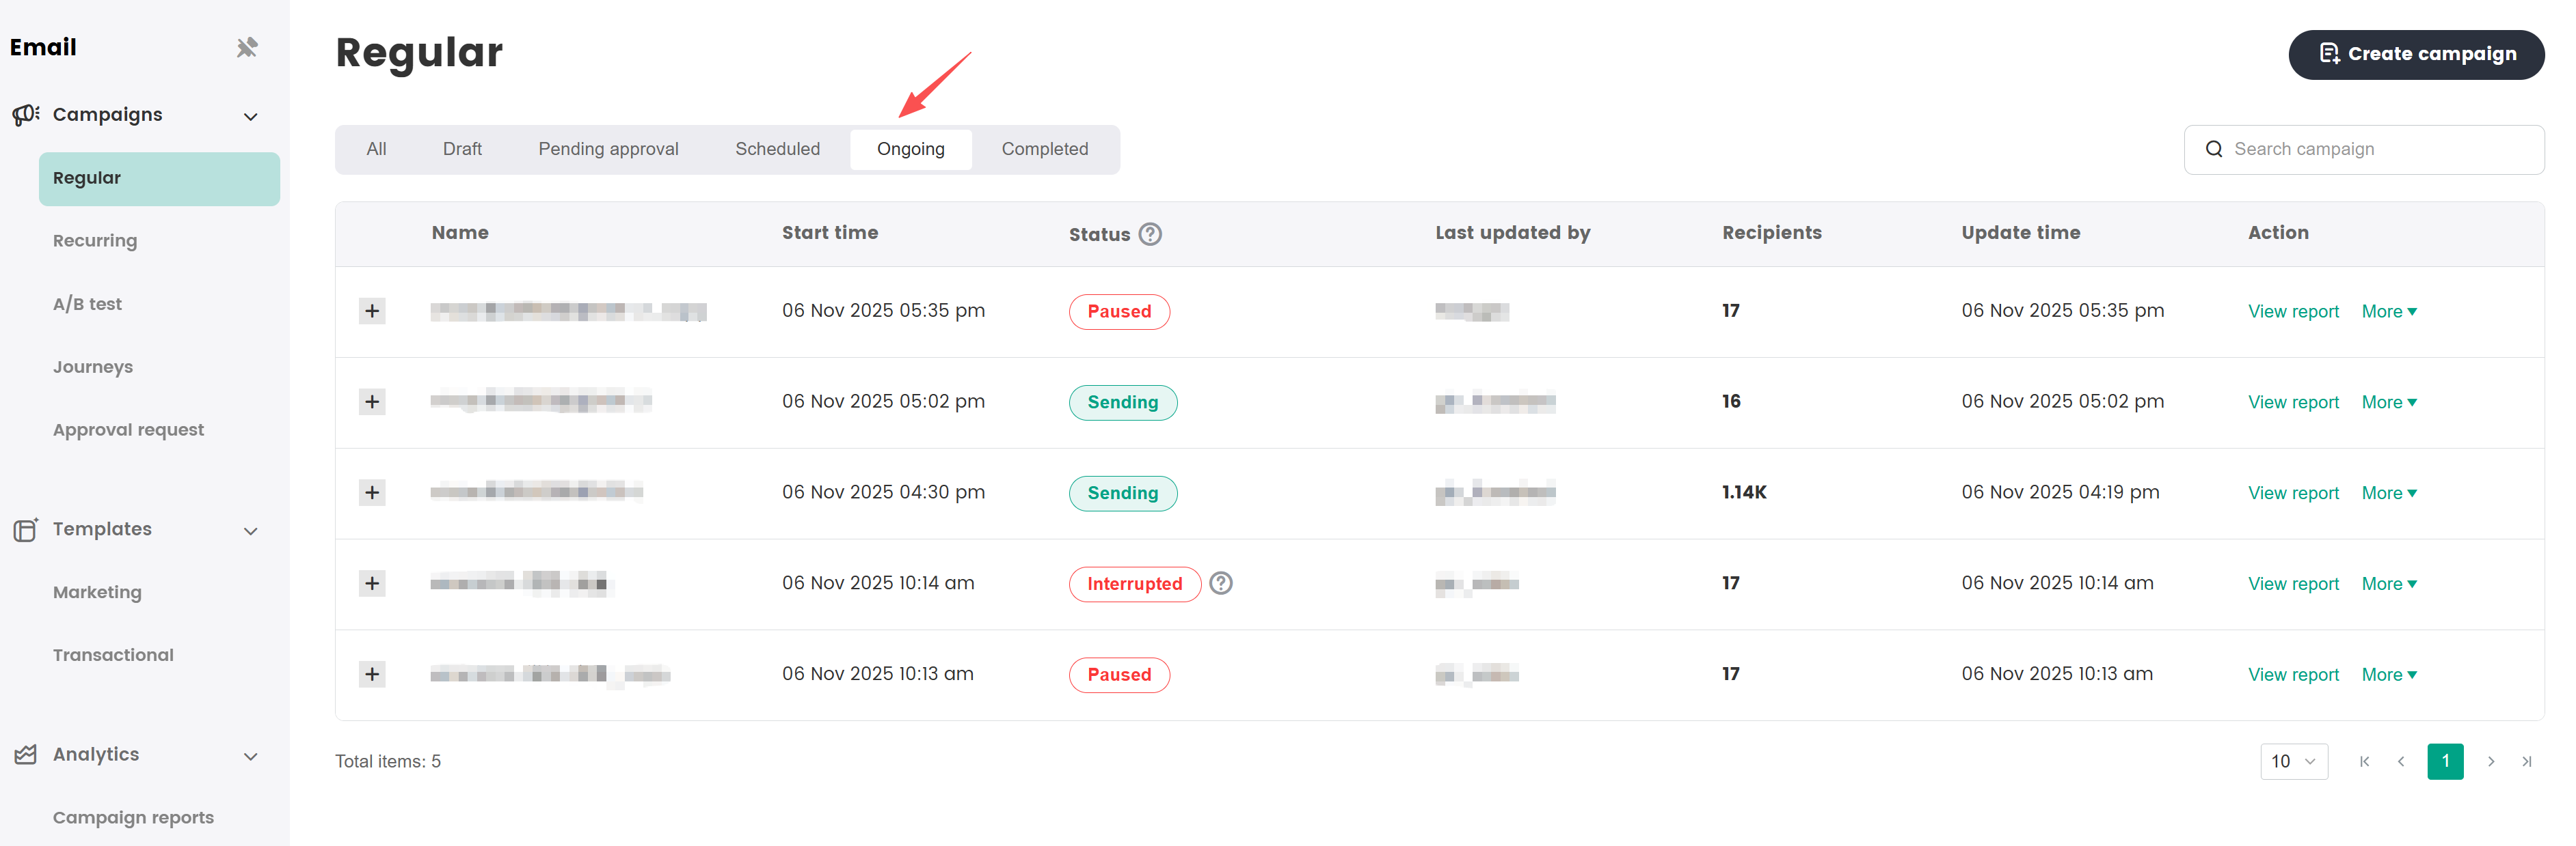Open the Journeys sidebar item
2576x846 pixels.
click(93, 367)
